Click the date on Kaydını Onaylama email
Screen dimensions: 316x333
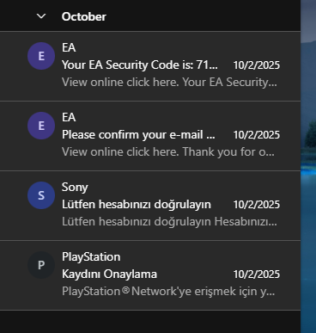tap(257, 274)
